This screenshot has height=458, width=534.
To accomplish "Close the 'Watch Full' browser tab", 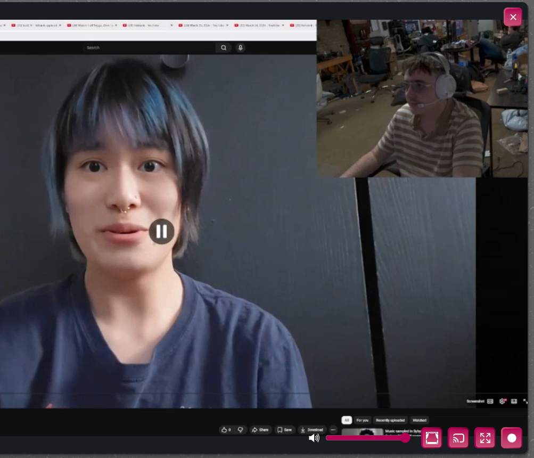I will pos(116,25).
